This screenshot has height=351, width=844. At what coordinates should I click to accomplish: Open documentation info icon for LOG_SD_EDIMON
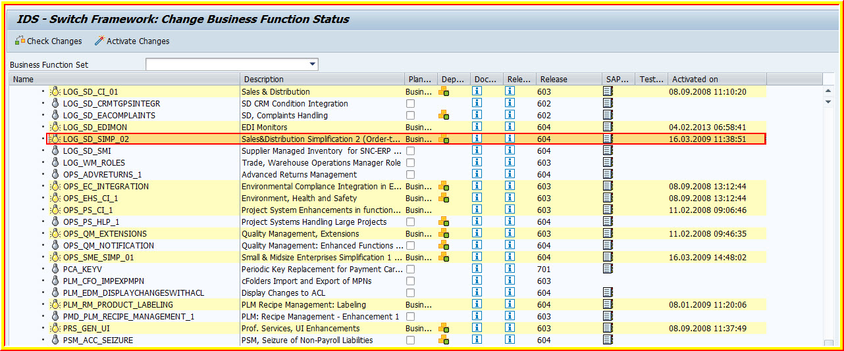coord(477,128)
